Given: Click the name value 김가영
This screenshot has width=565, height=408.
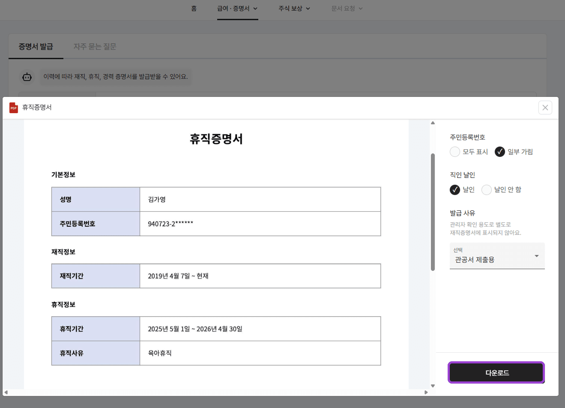Looking at the screenshot, I should [157, 199].
